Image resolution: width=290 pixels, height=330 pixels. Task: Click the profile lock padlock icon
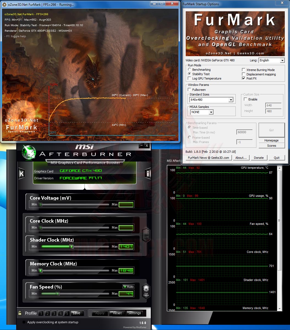click(20, 313)
